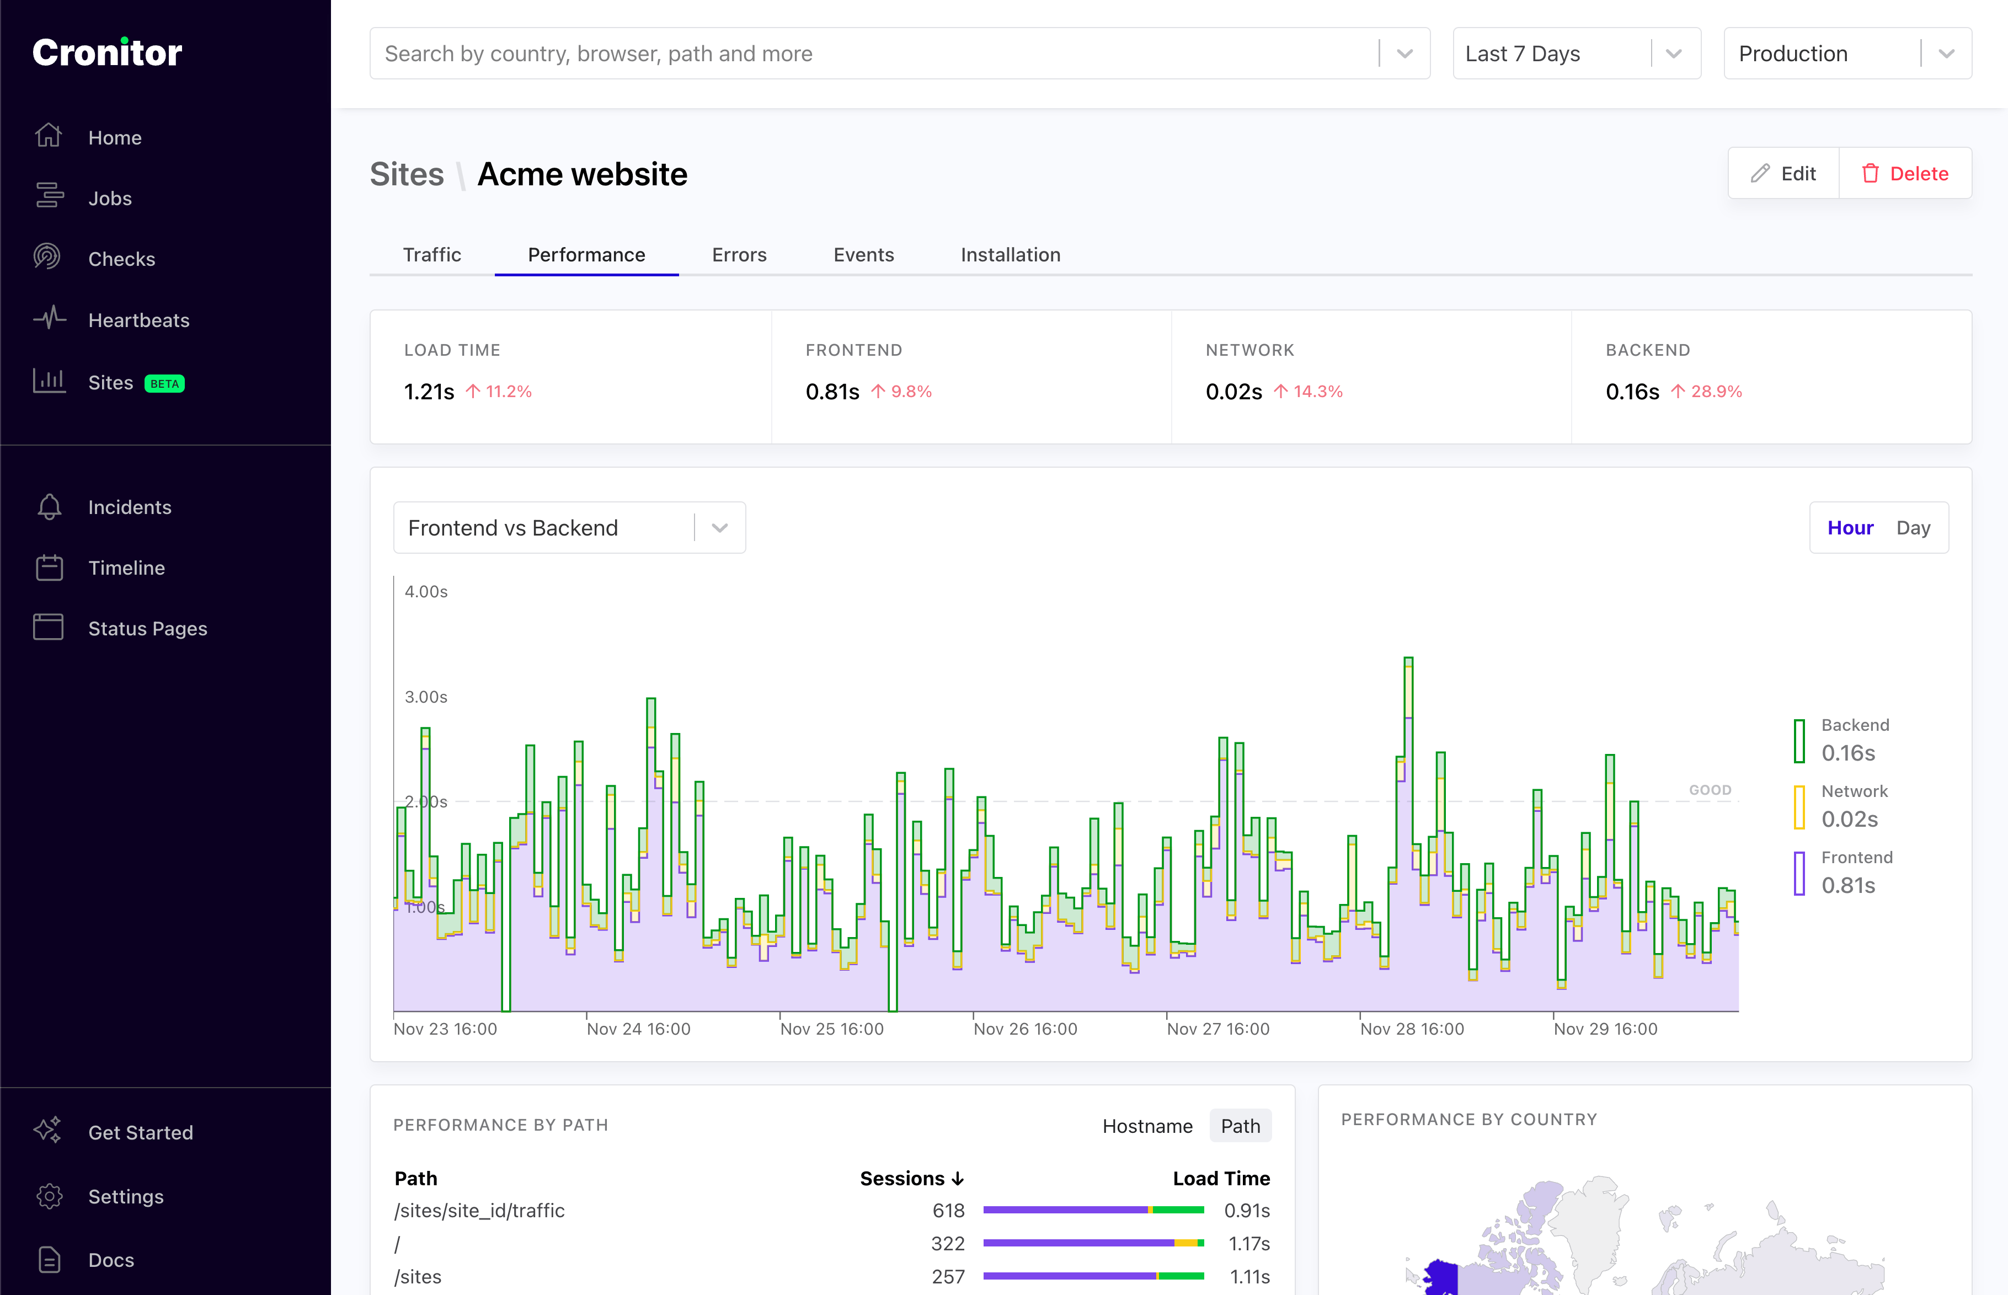This screenshot has width=2008, height=1295.
Task: Click the Nov 26 16:00 axis label
Action: coord(1025,1029)
